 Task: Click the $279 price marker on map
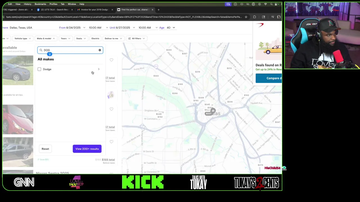pyautogui.click(x=260, y=165)
